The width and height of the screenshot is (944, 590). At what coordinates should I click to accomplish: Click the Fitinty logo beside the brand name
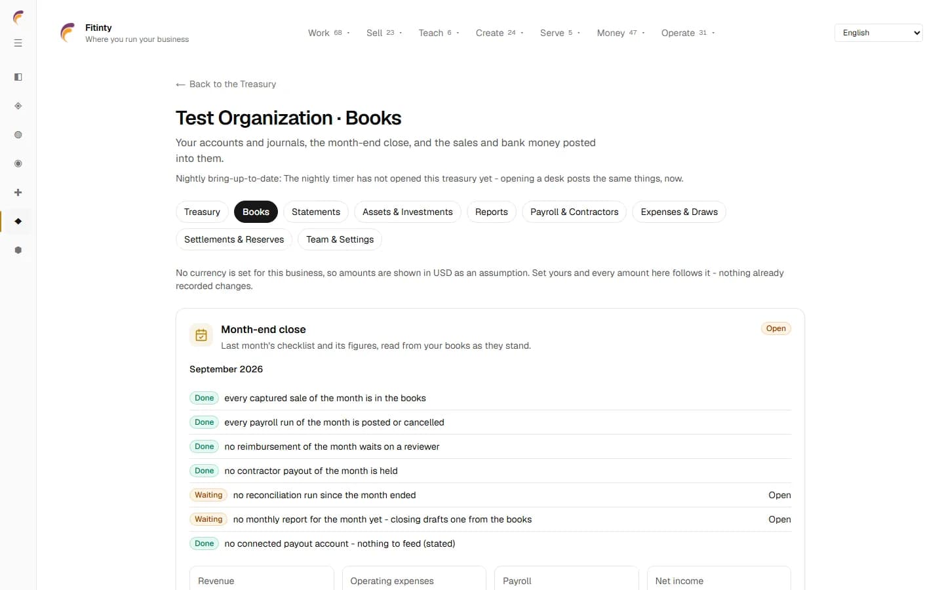tap(68, 33)
